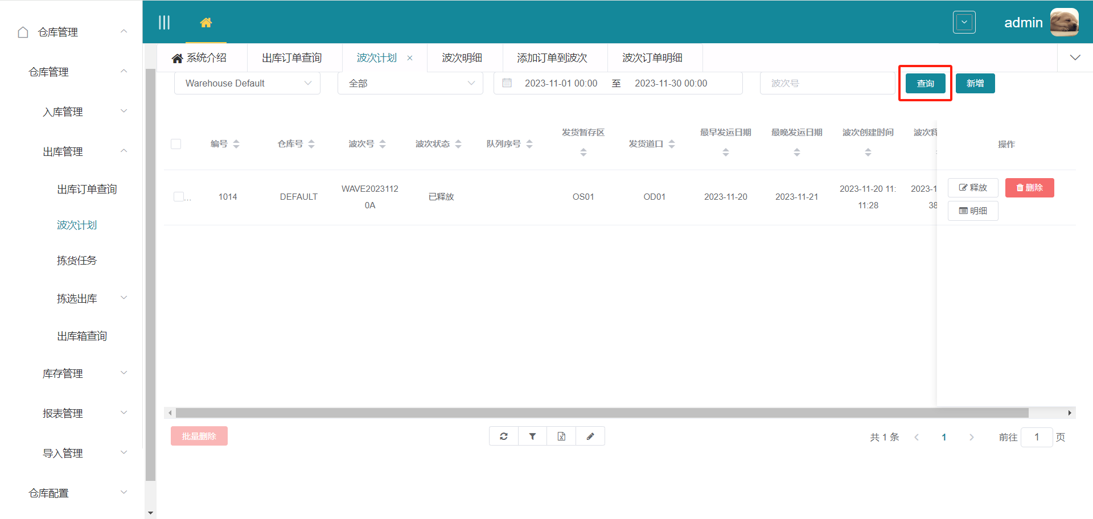1093x519 pixels.
Task: Expand the tabs overflow chevron
Action: pos(1075,57)
